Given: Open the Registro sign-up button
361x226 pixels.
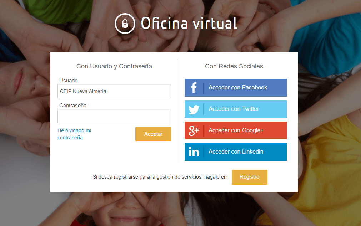Looking at the screenshot, I should [249, 177].
